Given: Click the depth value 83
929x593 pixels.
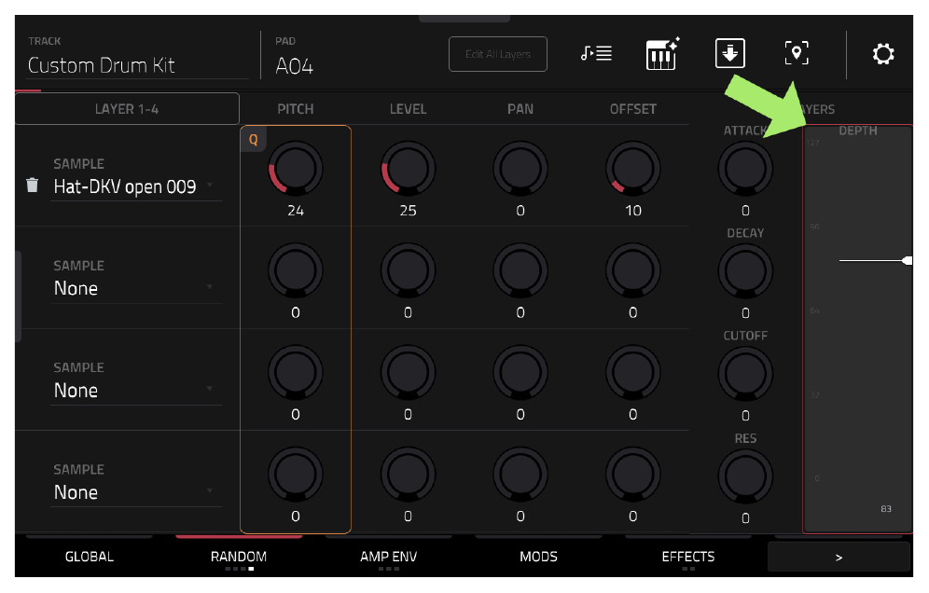Looking at the screenshot, I should click(x=886, y=509).
